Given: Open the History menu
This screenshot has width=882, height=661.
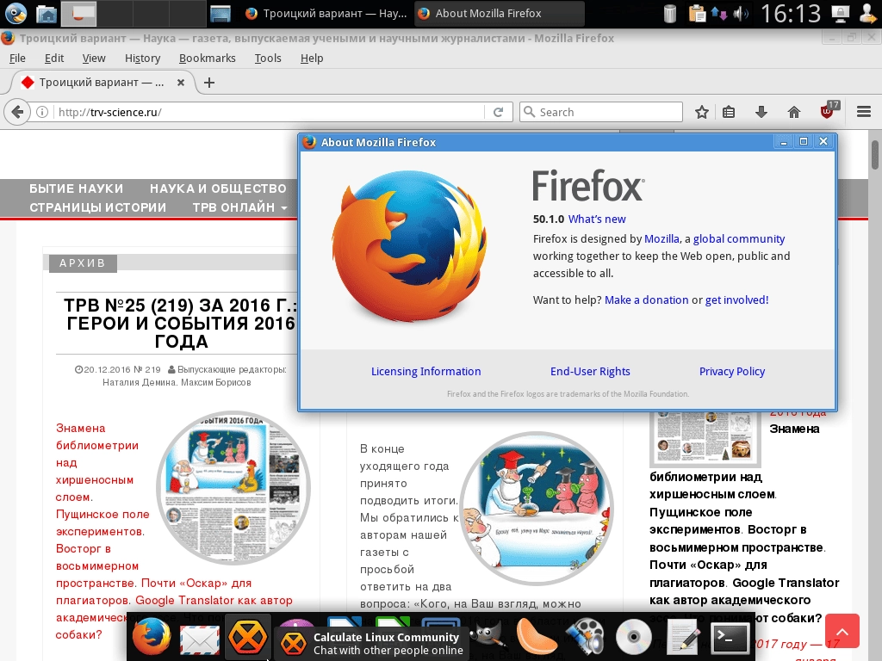Looking at the screenshot, I should 142,58.
